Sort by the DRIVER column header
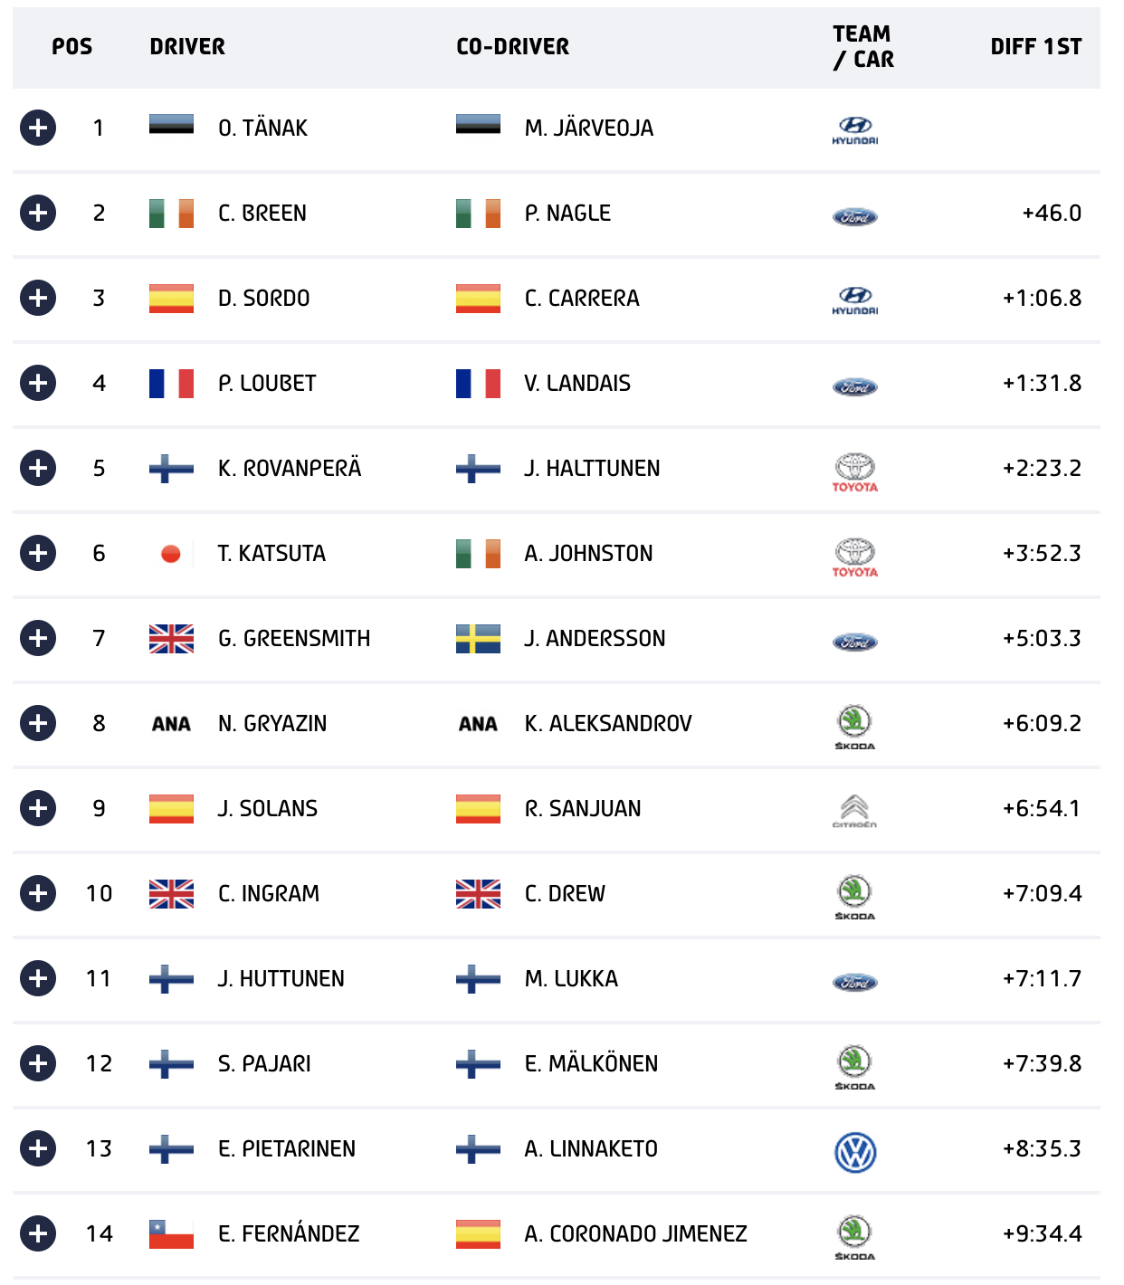The image size is (1124, 1285). point(187,46)
